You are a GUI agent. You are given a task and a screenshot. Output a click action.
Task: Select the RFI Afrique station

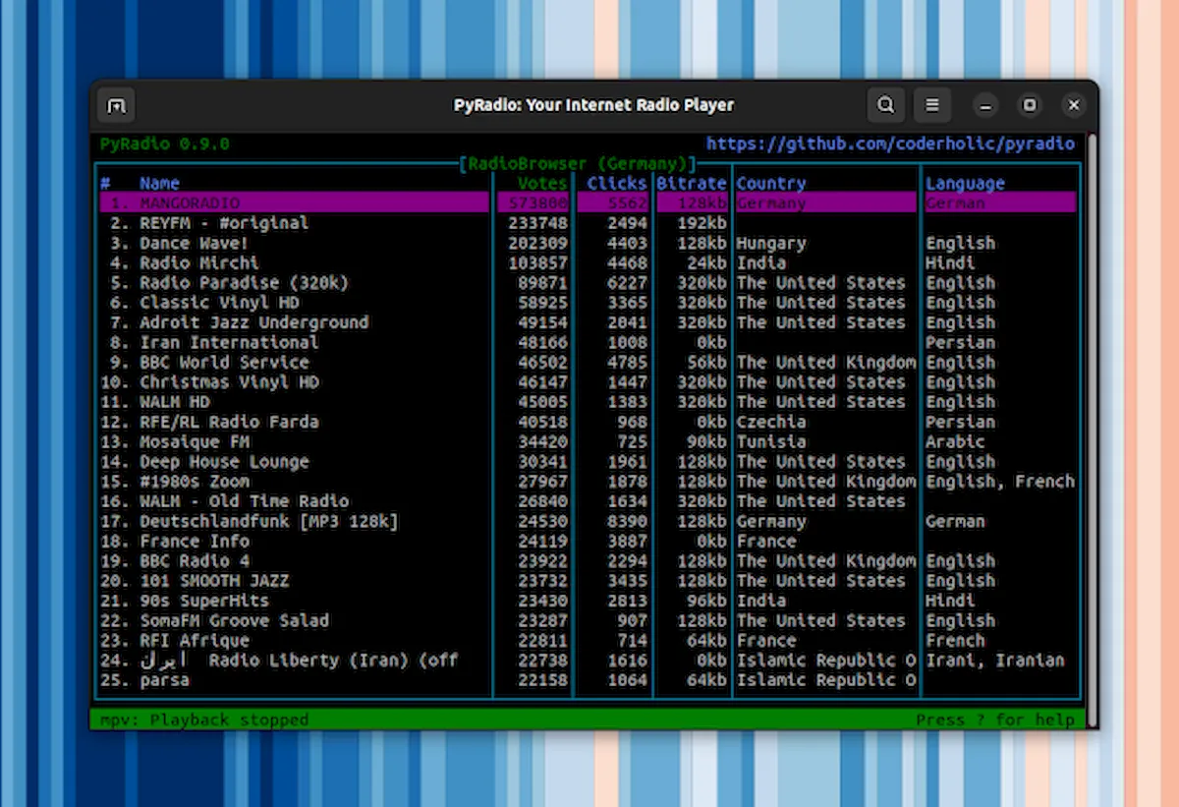coord(588,640)
